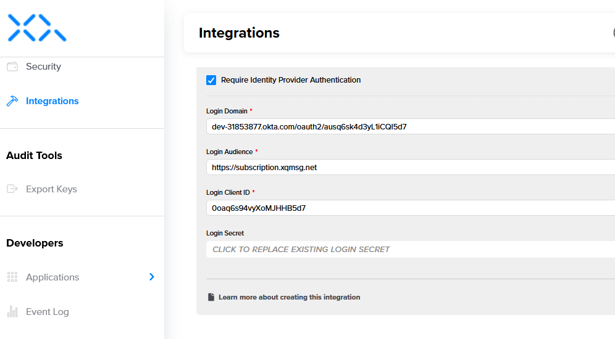Click into the Login Audience field
Image resolution: width=615 pixels, height=339 pixels.
[x=408, y=168]
